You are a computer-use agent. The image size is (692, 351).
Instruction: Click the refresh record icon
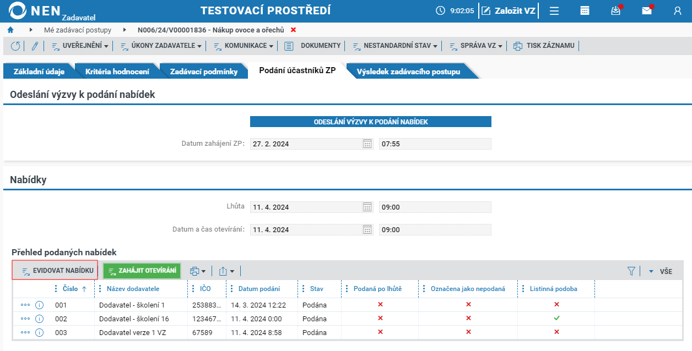point(15,46)
